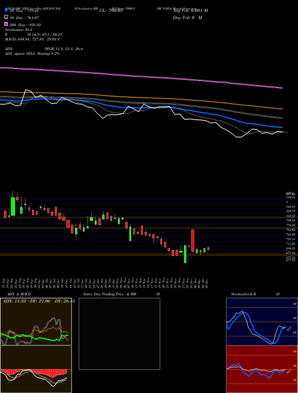298x393 pixels.
Task: Click the blue 20 Day EMA legend swatch
Action: [x=6, y=10]
